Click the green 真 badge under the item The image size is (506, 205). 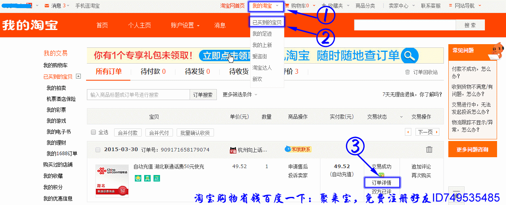147,178
